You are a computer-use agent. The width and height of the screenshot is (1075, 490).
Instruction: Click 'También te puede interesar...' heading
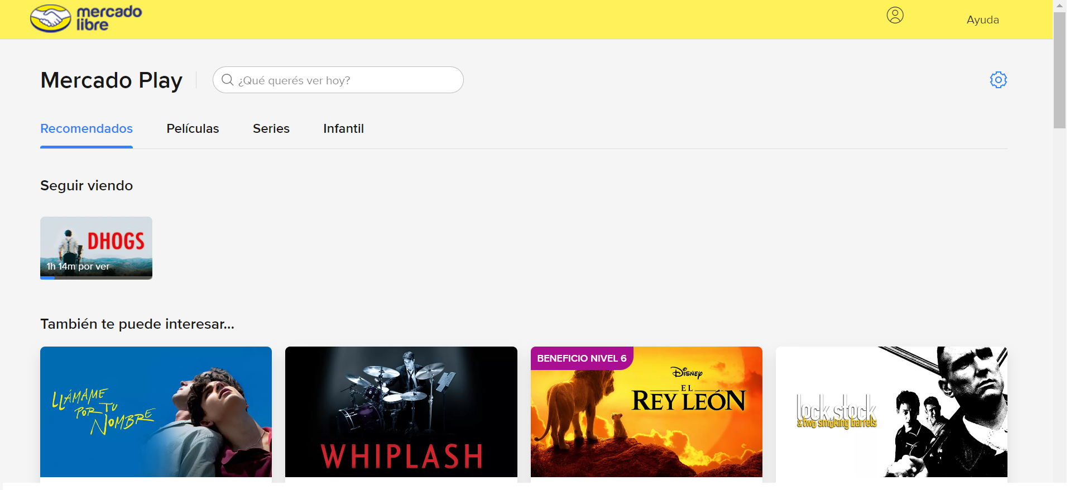pos(137,324)
